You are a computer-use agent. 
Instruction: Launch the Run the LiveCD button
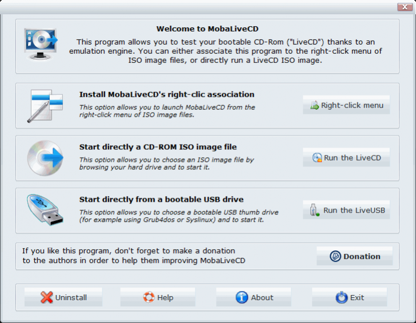coord(346,158)
